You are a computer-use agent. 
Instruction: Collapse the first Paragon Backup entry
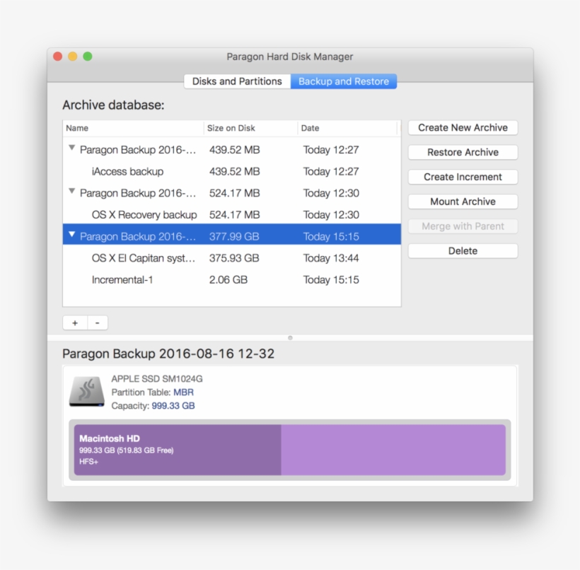[x=71, y=149]
